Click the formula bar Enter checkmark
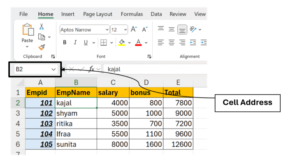288x160 pixels. [81, 69]
